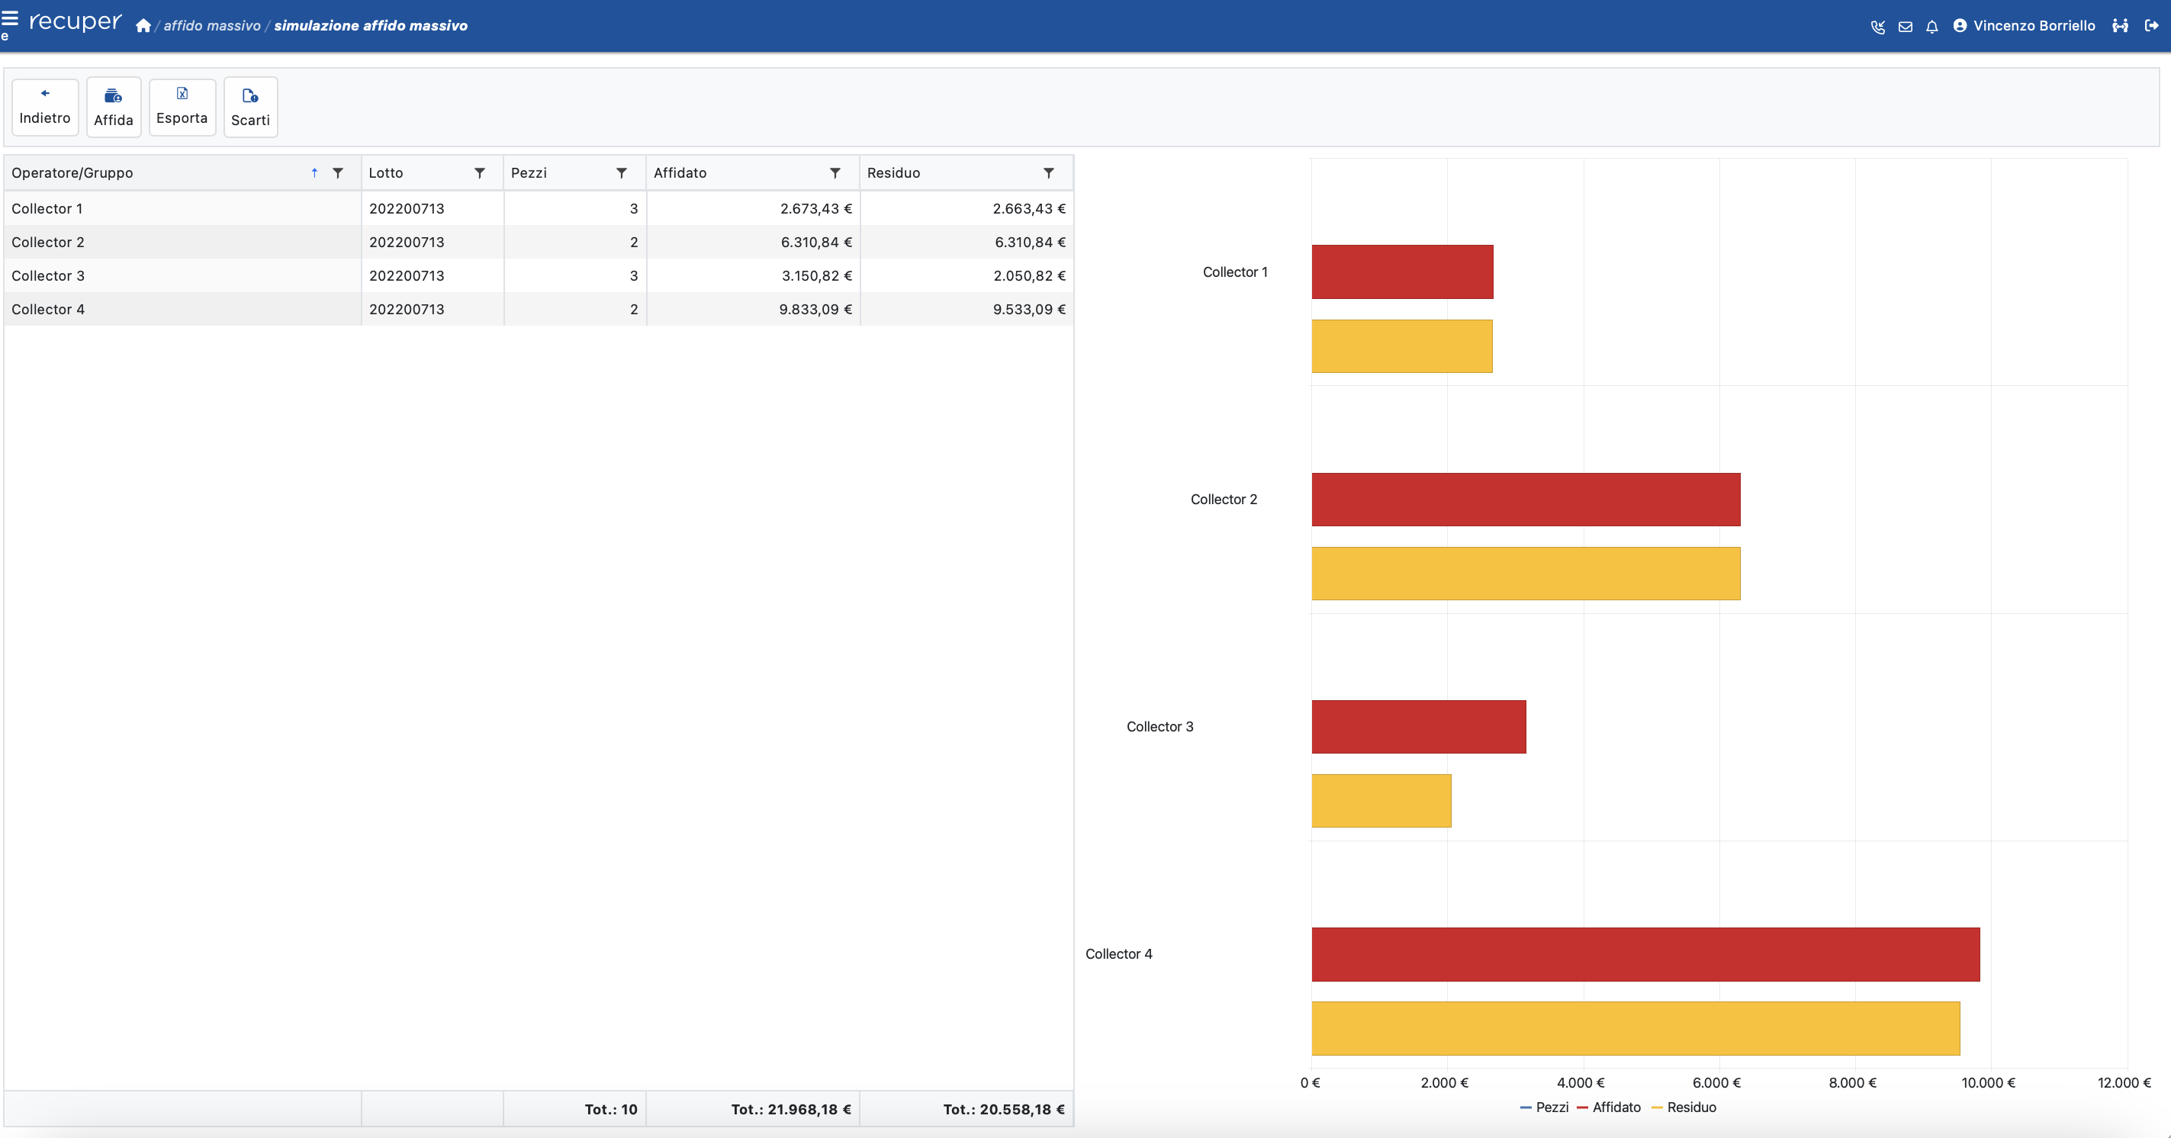Open the notifications bell icon
The image size is (2171, 1138).
click(x=1931, y=27)
